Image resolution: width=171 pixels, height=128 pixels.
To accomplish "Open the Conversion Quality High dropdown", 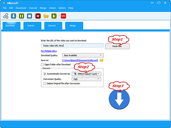I will point(86,79).
